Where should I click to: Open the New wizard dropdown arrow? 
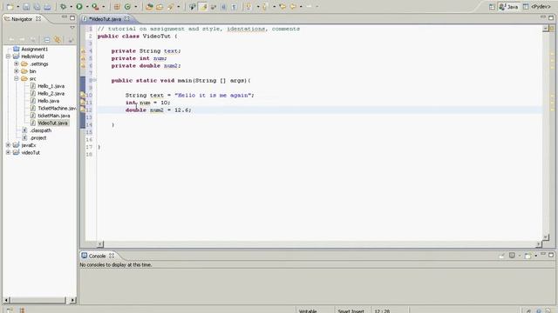17,7
